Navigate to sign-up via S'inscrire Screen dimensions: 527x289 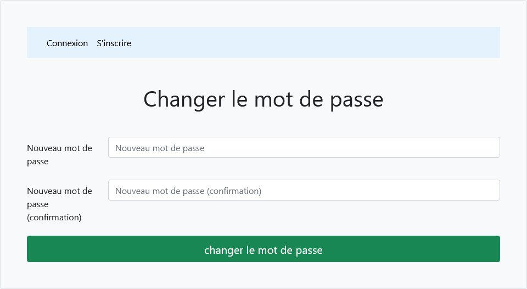click(114, 43)
